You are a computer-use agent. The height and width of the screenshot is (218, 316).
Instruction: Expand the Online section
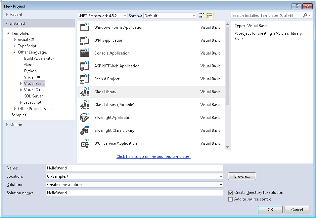[x=7, y=125]
